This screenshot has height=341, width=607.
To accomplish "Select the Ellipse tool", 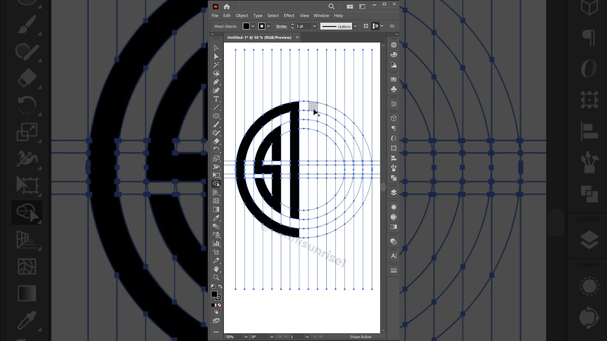I will (x=216, y=116).
